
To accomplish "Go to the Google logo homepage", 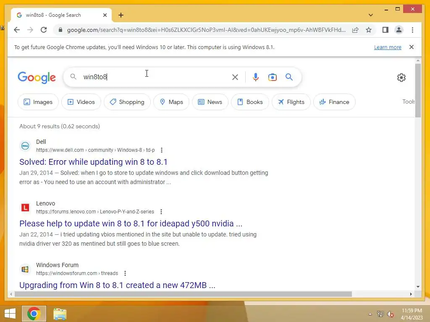I will 37,78.
